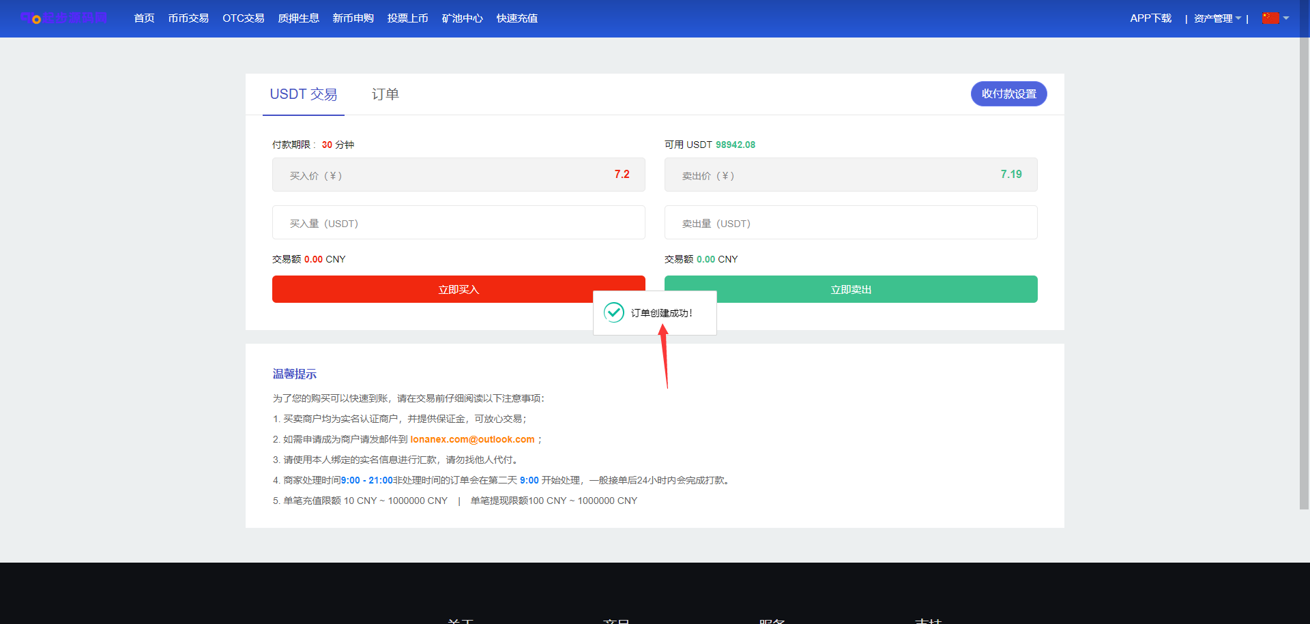Open OTC交易 from the top navigation
The width and height of the screenshot is (1310, 624).
243,18
